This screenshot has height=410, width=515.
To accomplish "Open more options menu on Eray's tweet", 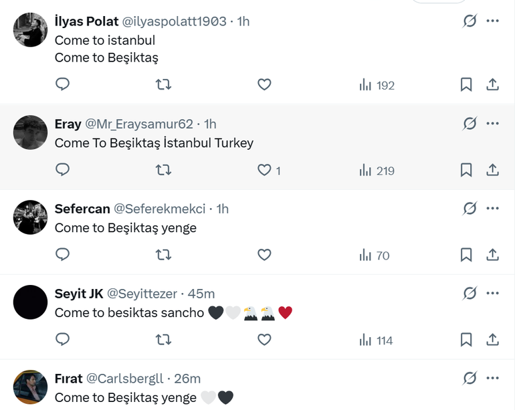I will point(493,124).
